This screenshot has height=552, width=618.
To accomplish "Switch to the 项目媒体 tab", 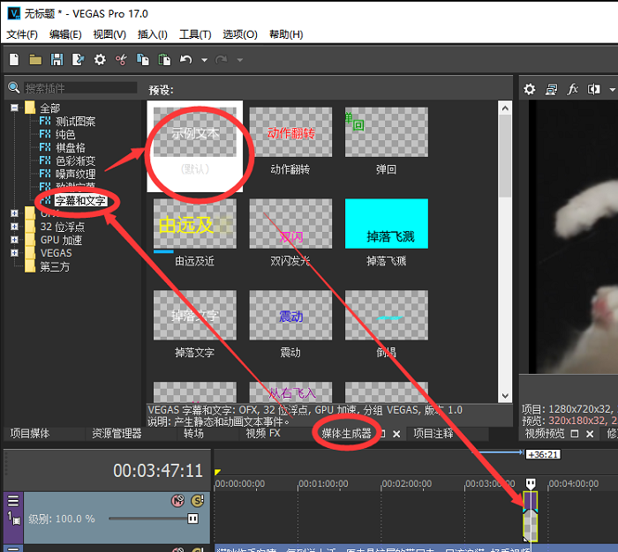I will click(x=30, y=434).
